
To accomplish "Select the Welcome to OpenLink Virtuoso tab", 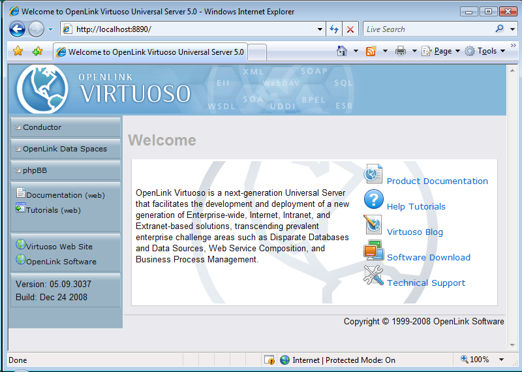I will point(151,52).
